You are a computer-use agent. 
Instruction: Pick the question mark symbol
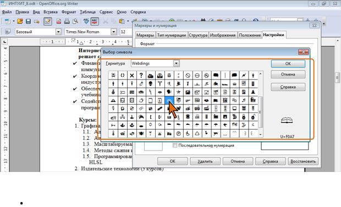pyautogui.click(x=141, y=76)
